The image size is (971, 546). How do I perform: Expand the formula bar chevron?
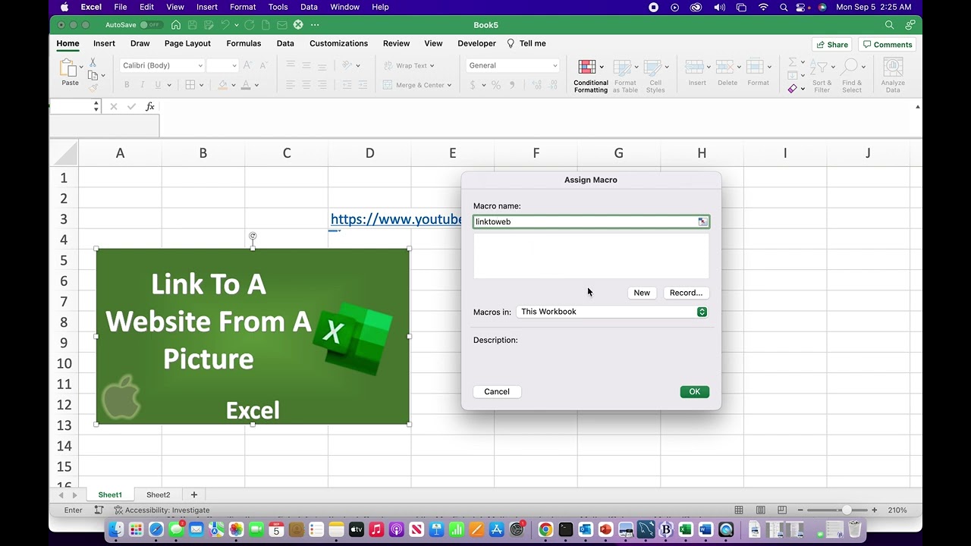918,107
